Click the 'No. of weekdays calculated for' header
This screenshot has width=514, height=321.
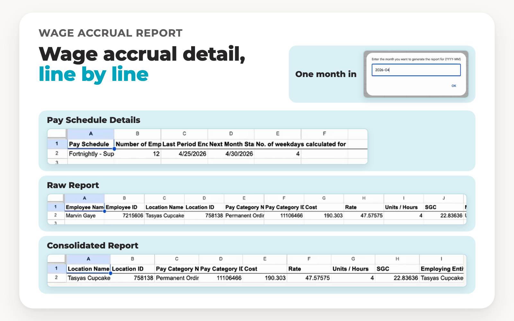[x=301, y=144]
